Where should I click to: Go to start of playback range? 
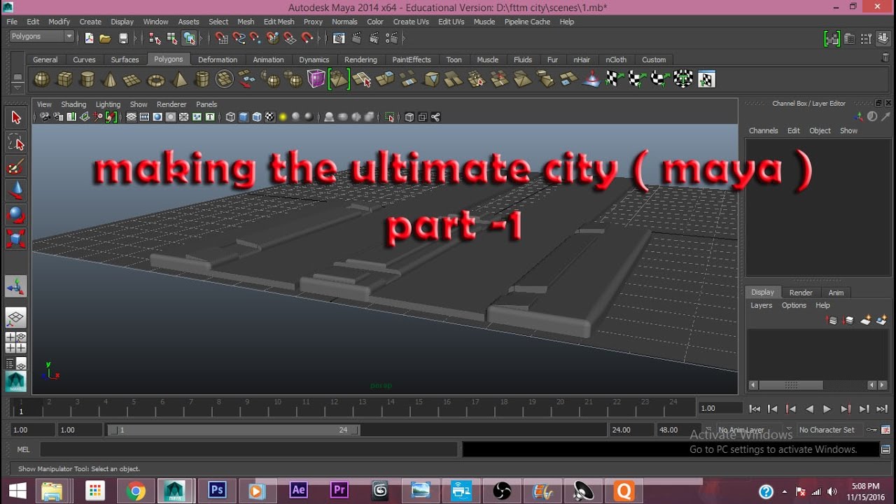[x=755, y=409]
